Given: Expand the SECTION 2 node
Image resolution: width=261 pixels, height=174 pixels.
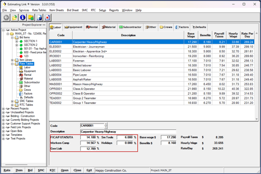Looking at the screenshot, I should (17, 45).
